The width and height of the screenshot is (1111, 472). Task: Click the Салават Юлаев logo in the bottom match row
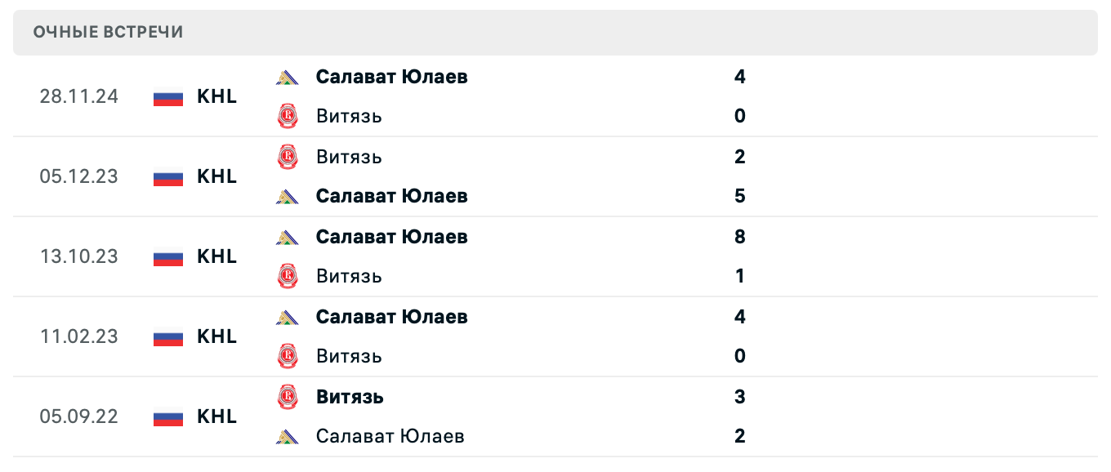288,436
